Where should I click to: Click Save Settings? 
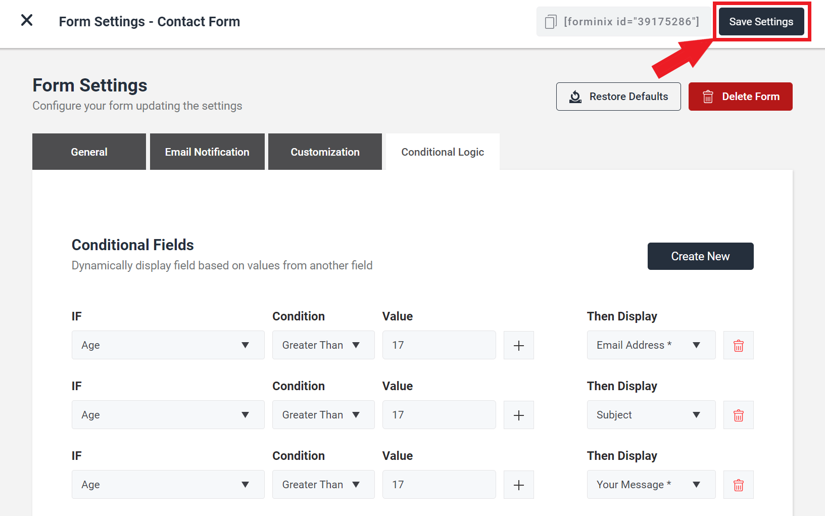(761, 21)
